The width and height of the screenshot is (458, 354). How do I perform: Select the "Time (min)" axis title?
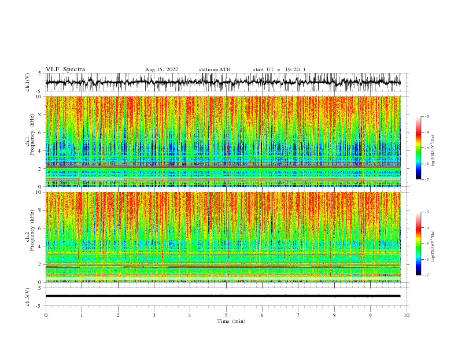point(231,321)
